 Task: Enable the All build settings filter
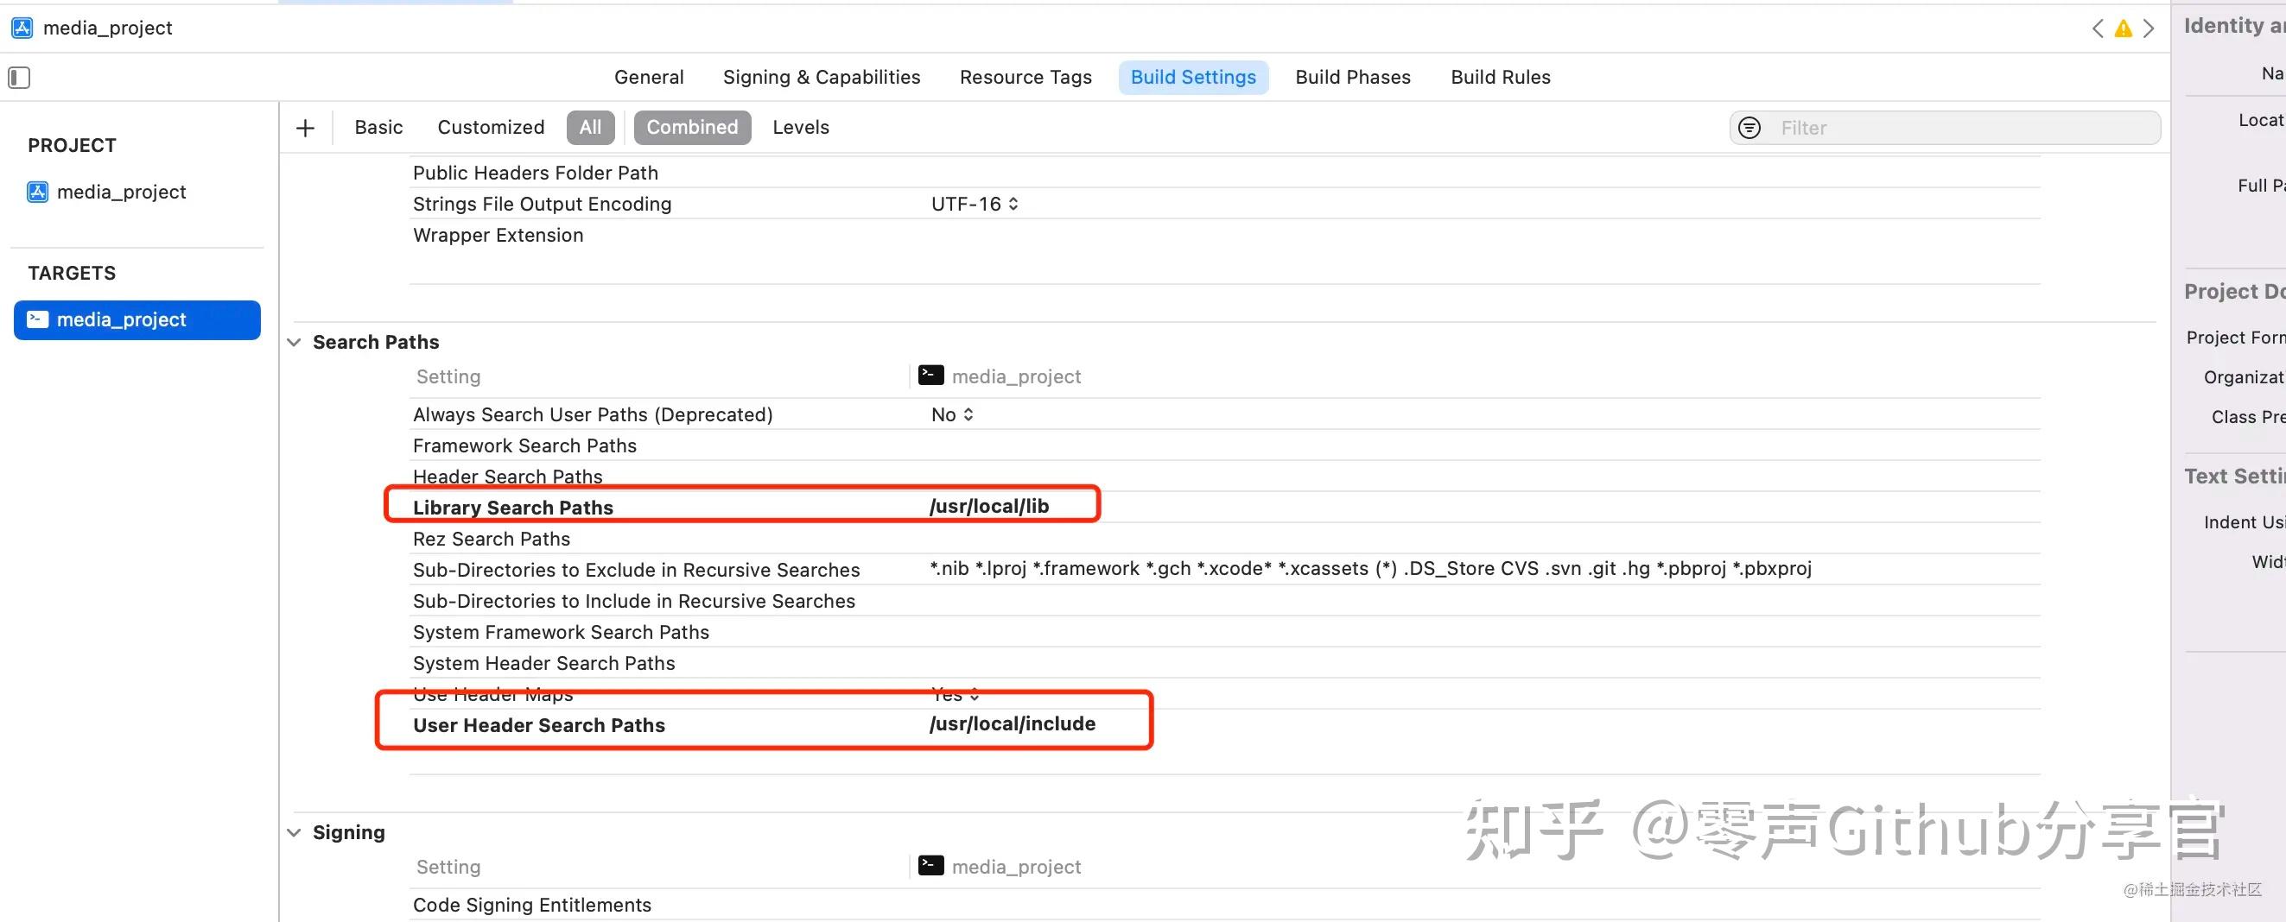[589, 127]
